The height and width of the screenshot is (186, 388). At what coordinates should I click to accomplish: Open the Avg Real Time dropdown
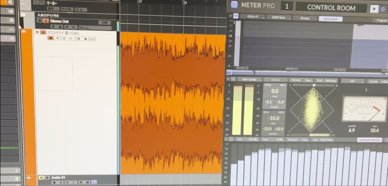pos(322,139)
